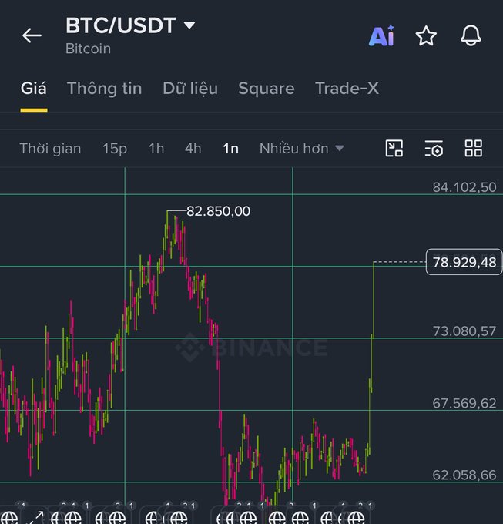Screen dimensions: 503x524
Task: Open the AI assistant icon
Action: click(x=381, y=35)
